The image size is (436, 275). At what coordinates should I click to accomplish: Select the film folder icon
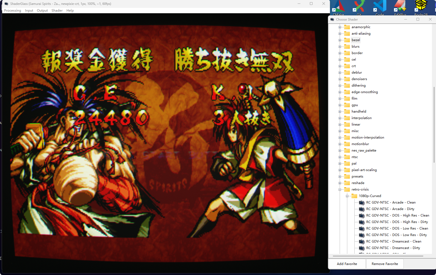click(x=347, y=99)
